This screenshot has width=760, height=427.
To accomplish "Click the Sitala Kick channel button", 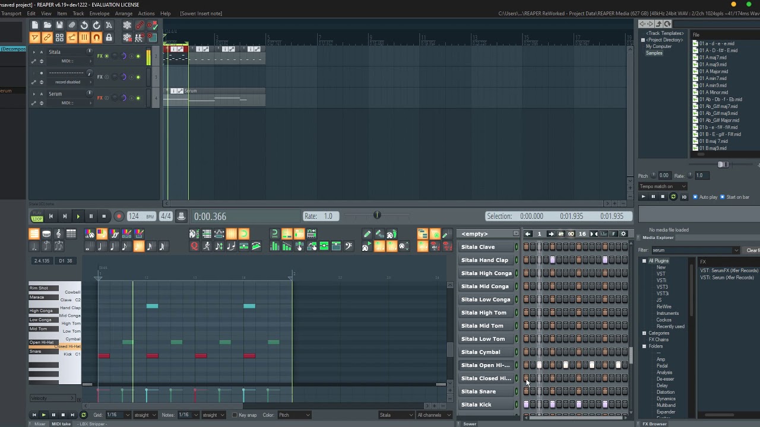I will [x=485, y=404].
